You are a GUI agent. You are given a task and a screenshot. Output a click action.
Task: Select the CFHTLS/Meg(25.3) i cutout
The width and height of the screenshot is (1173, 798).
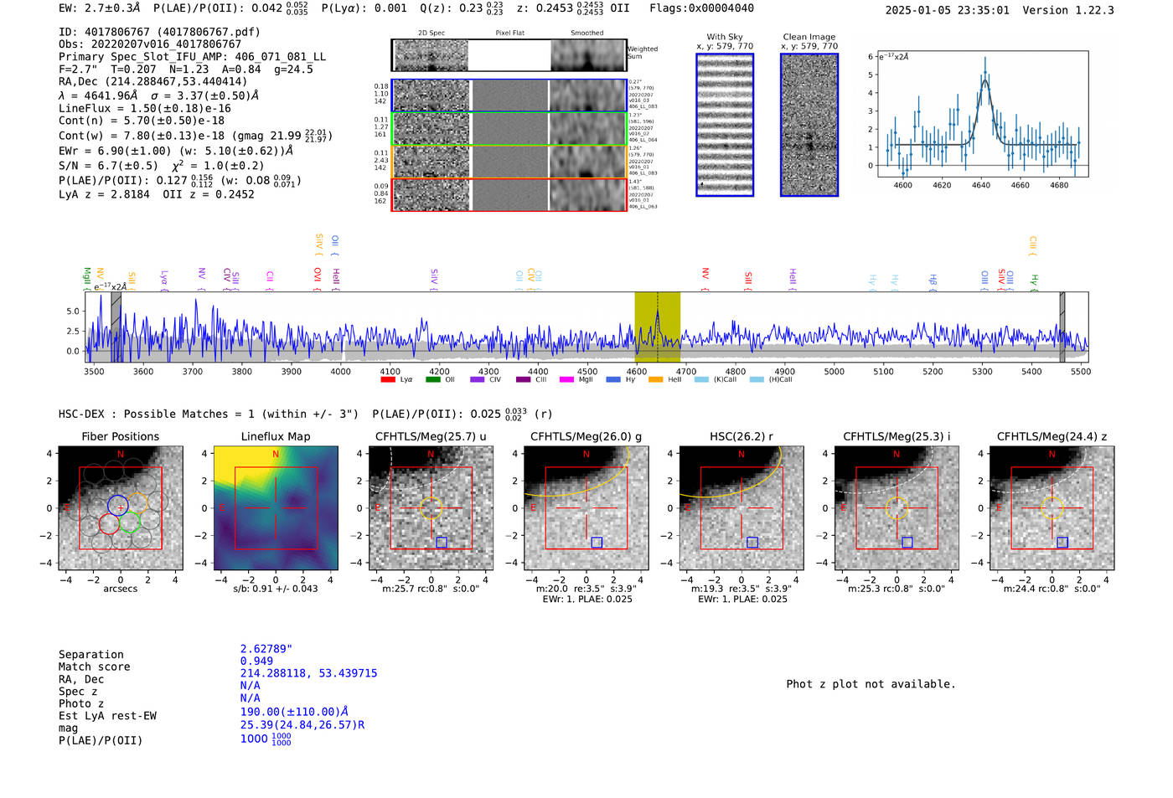pos(897,508)
